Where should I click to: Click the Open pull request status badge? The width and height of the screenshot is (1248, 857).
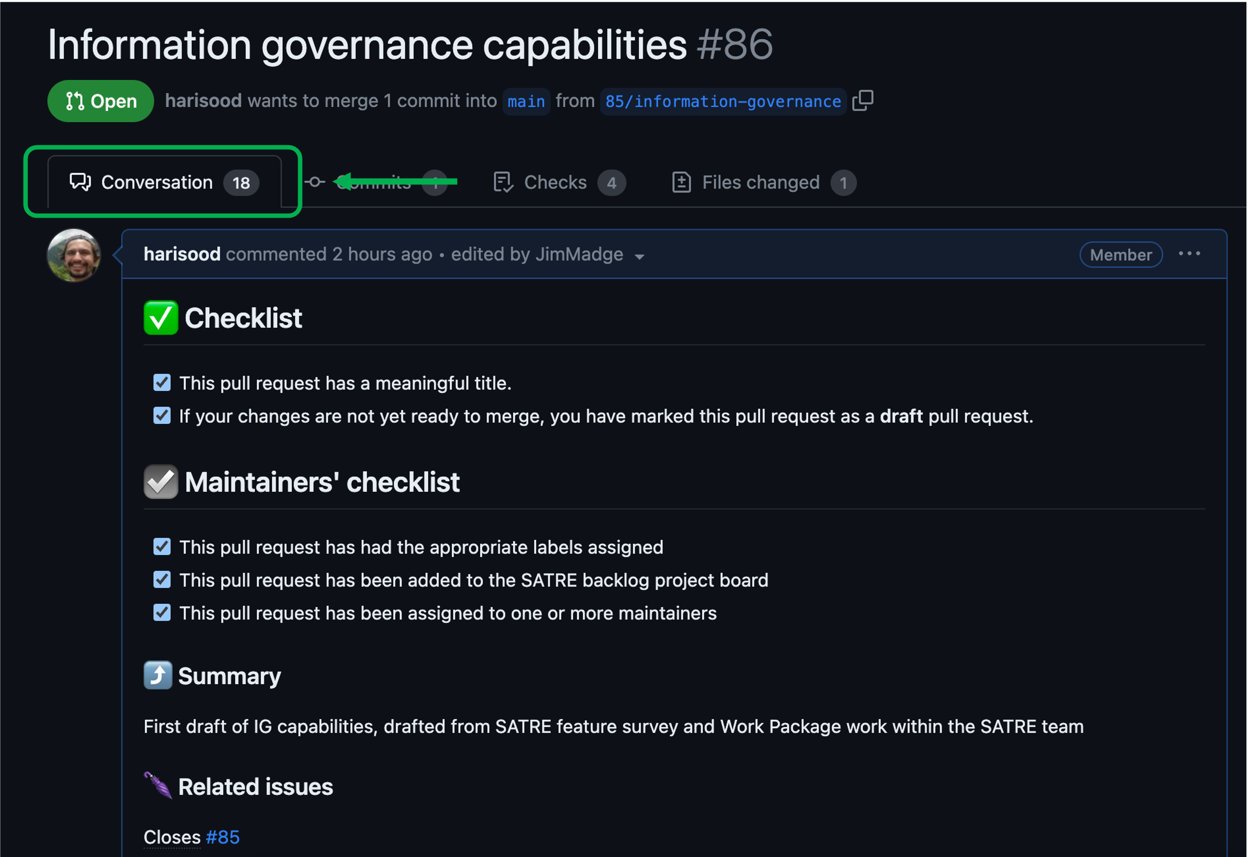[100, 101]
